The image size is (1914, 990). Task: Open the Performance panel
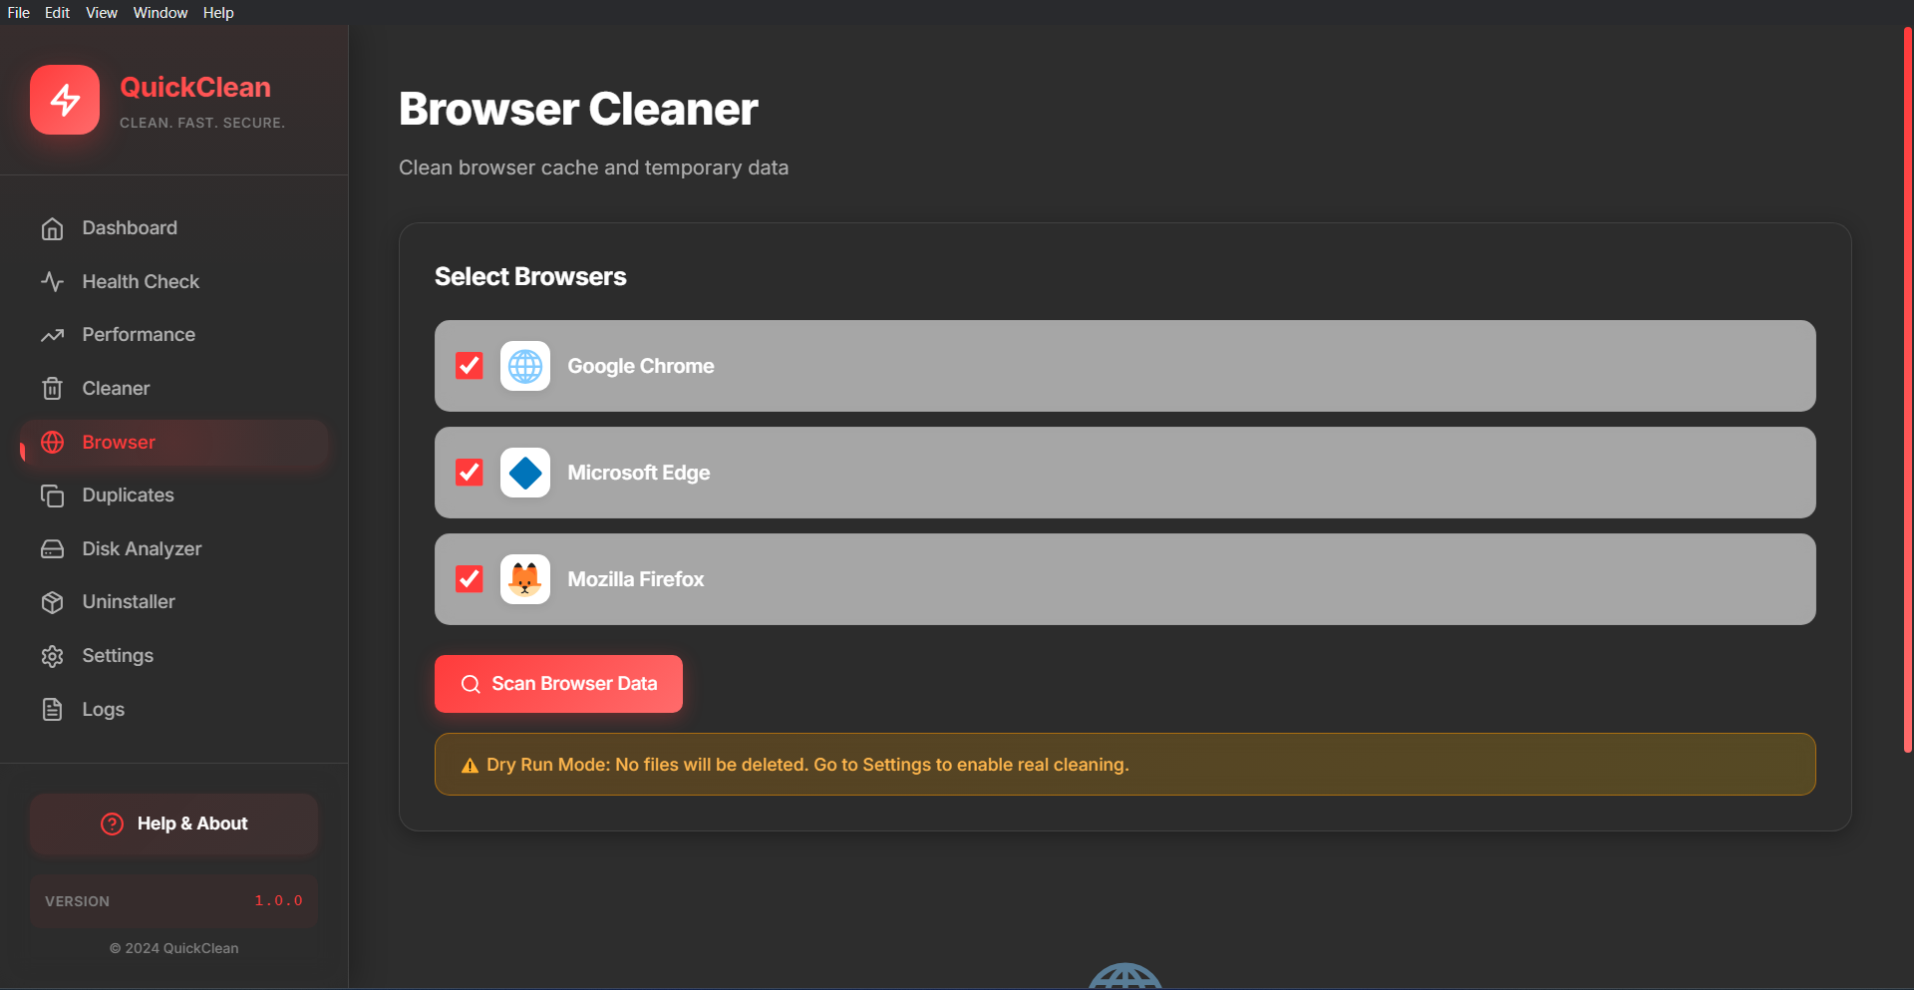click(138, 334)
